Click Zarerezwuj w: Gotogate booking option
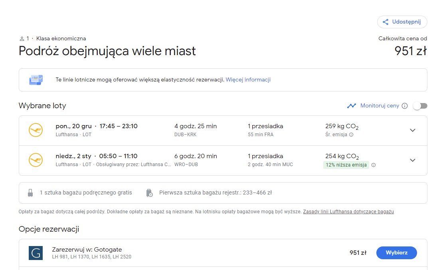439x270 pixels. click(x=87, y=250)
